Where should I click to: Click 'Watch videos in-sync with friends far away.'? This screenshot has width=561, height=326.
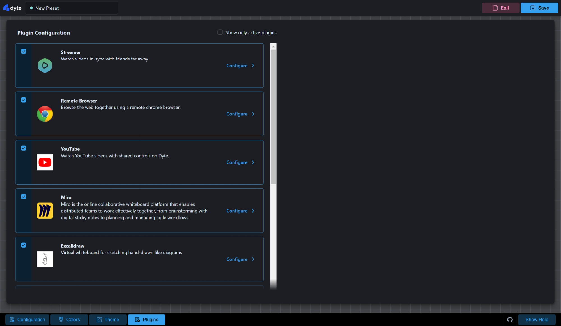pyautogui.click(x=105, y=59)
